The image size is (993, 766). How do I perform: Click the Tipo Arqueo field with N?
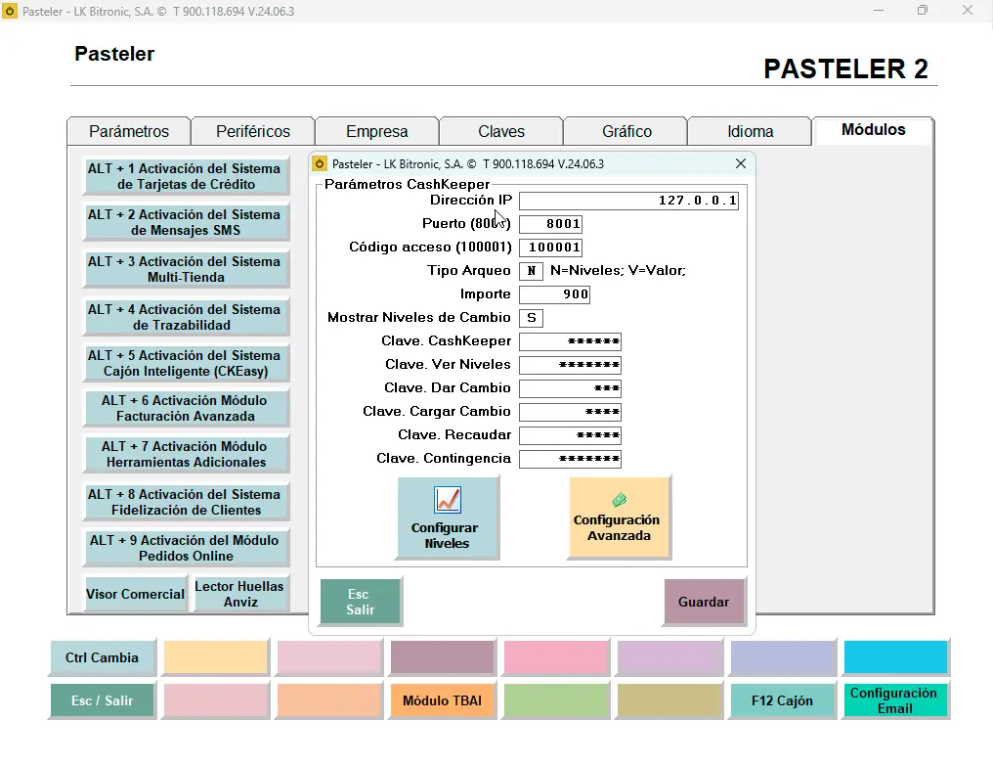pos(531,271)
